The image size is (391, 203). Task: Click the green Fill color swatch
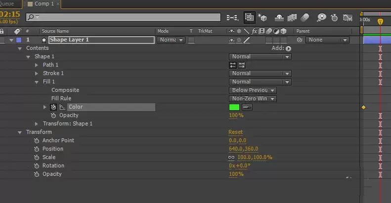coord(234,107)
